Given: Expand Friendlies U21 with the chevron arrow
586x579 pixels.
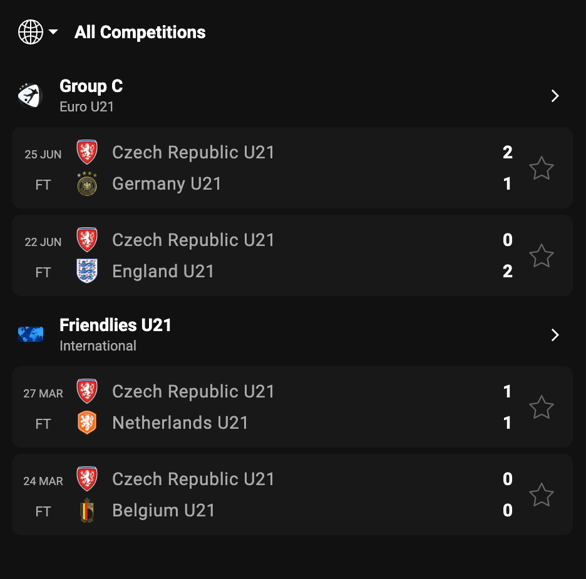Looking at the screenshot, I should pyautogui.click(x=555, y=335).
